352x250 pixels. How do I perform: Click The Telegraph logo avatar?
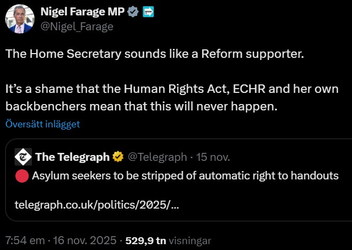(x=23, y=157)
